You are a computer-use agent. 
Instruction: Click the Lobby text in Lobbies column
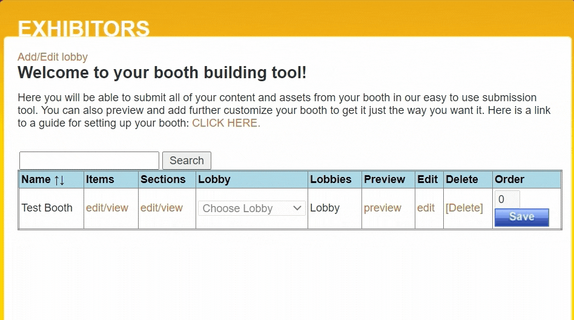click(x=325, y=208)
